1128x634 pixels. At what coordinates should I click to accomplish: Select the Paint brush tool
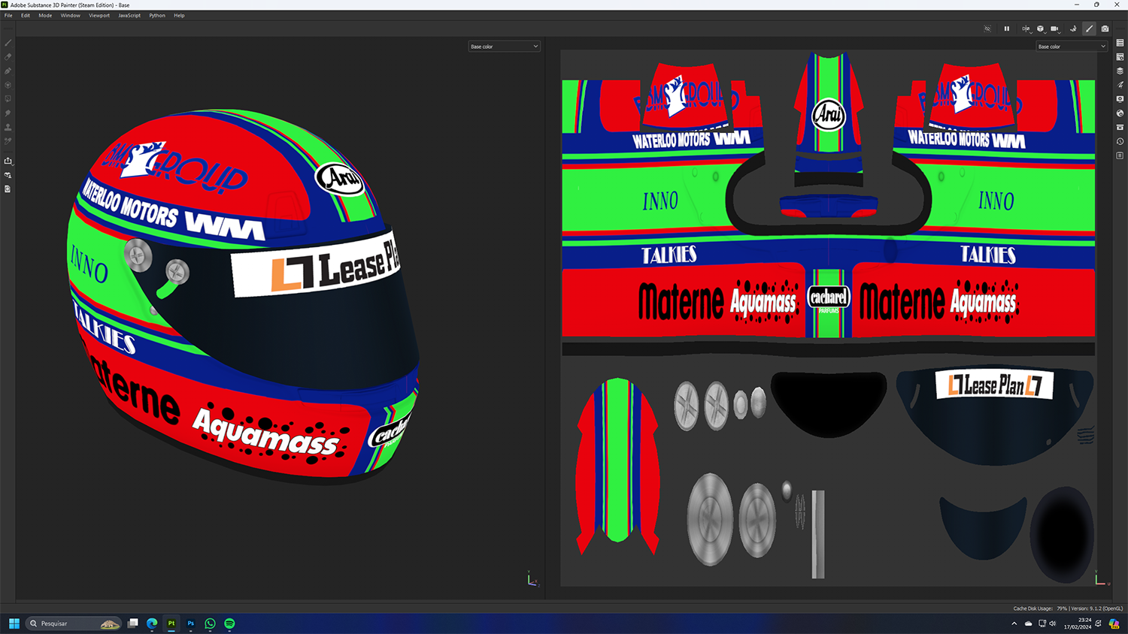pos(8,43)
